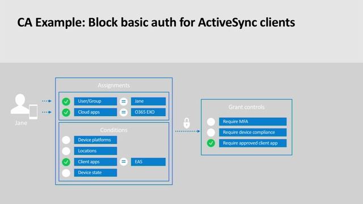Click the padlock icon above dotted arrow
This screenshot has width=363, height=204.
point(187,123)
